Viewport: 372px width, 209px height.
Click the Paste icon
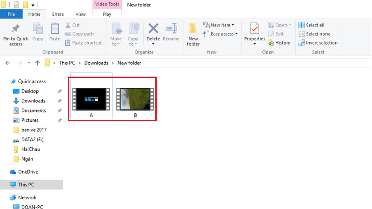[x=55, y=29]
